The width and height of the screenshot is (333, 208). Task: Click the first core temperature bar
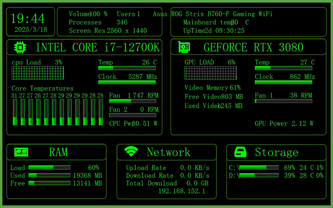15,112
